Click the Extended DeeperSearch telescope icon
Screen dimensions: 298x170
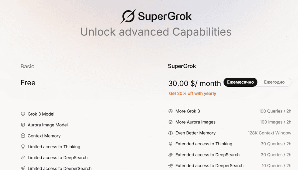pyautogui.click(x=171, y=165)
